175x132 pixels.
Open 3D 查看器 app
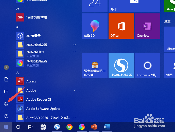tap(46, 36)
